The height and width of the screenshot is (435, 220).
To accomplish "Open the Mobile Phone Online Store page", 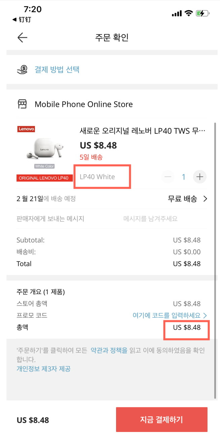I will (x=84, y=104).
